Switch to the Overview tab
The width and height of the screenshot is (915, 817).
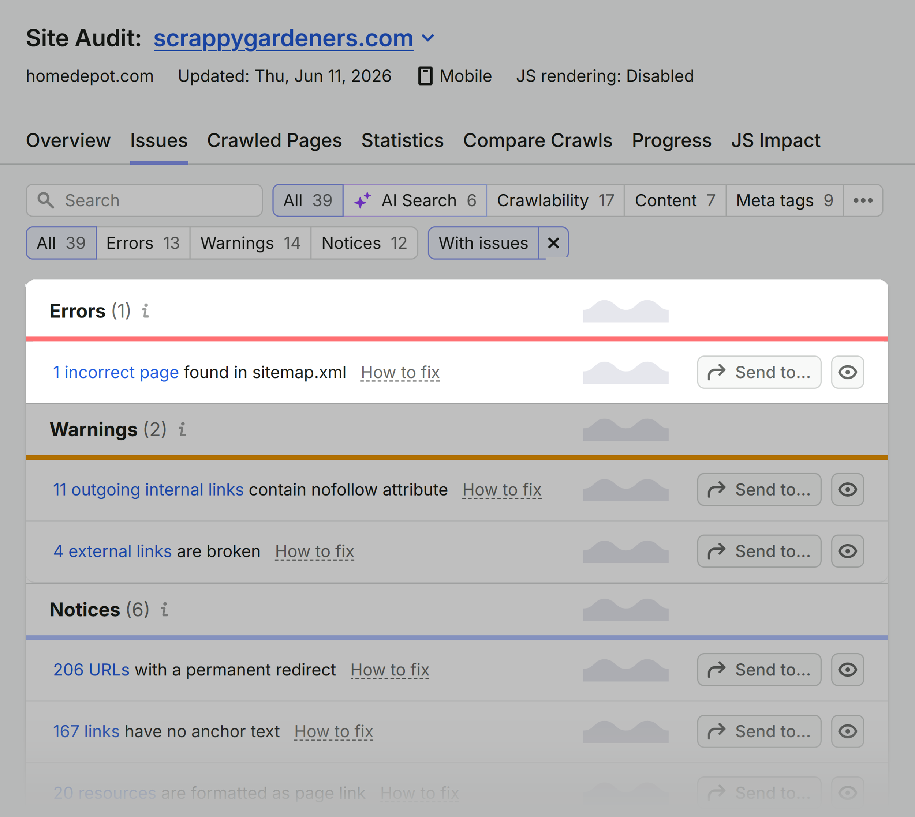(68, 140)
